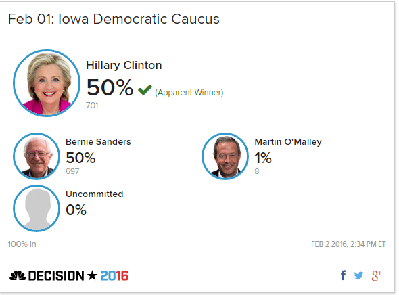Select the Hillary Clinton name label
Viewport: 399px width, 295px height.
pos(124,66)
